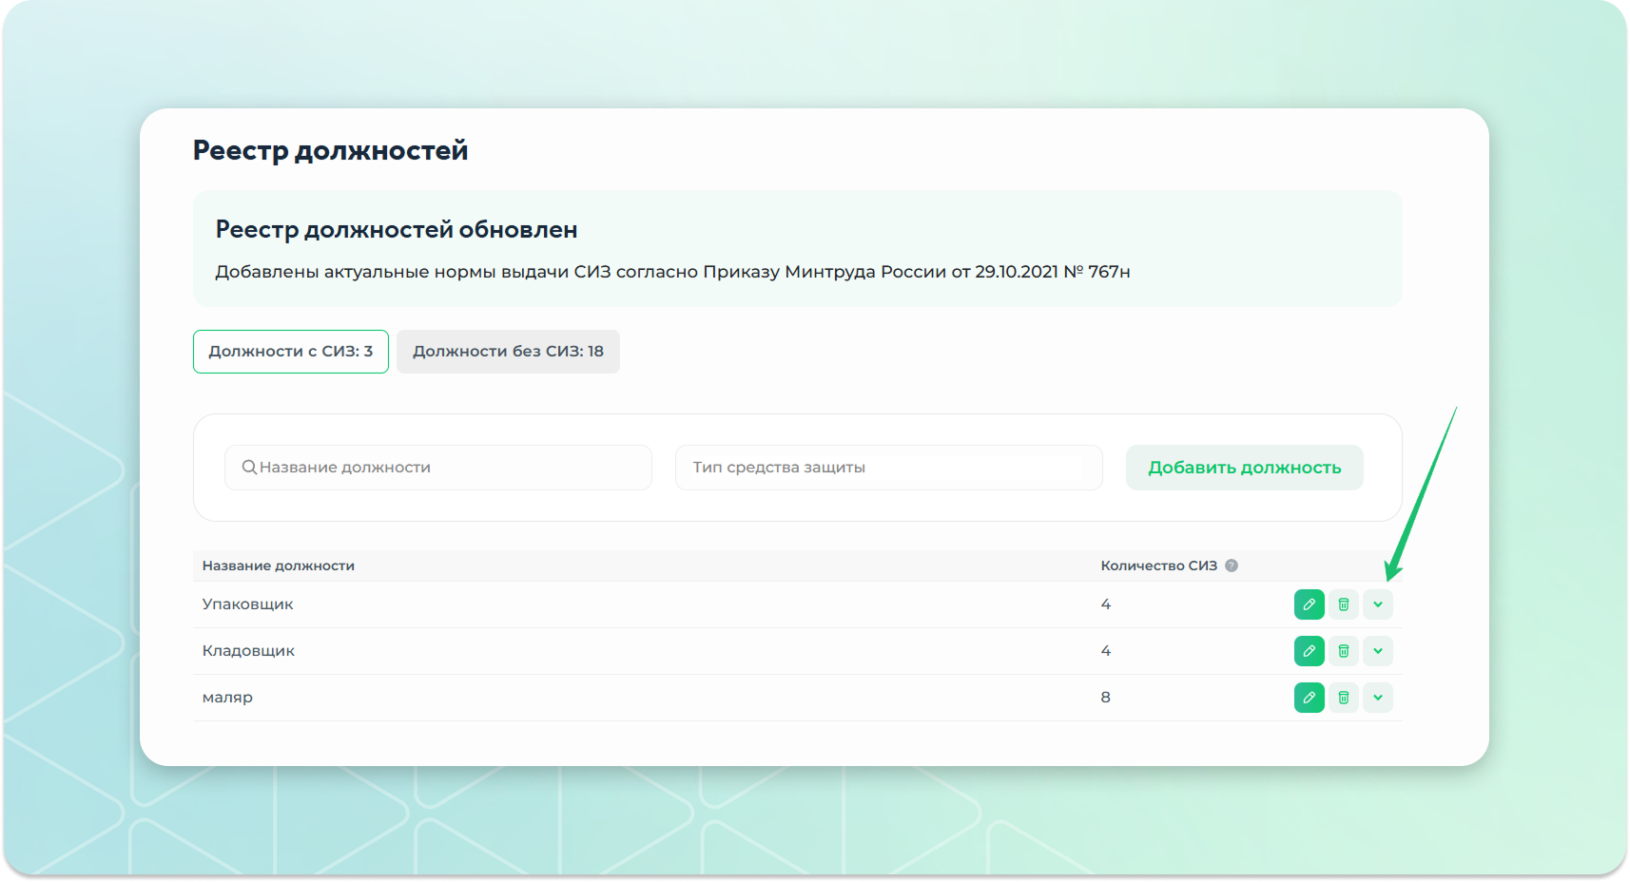This screenshot has height=882, width=1630.
Task: Expand the Кладовщик row details
Action: pos(1377,651)
